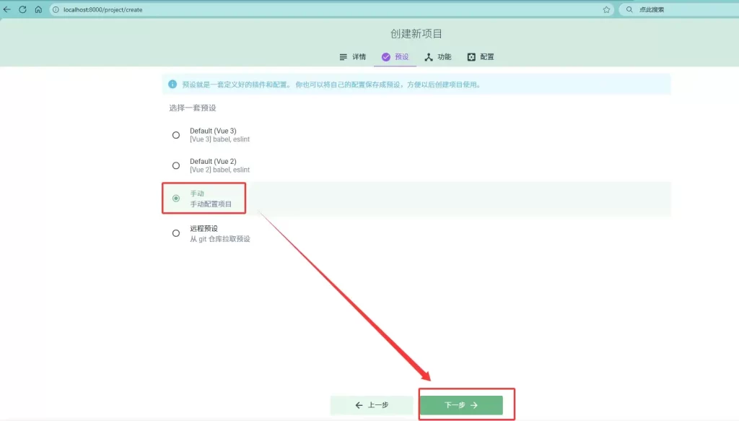Switch to the 配置 tab

coord(481,57)
